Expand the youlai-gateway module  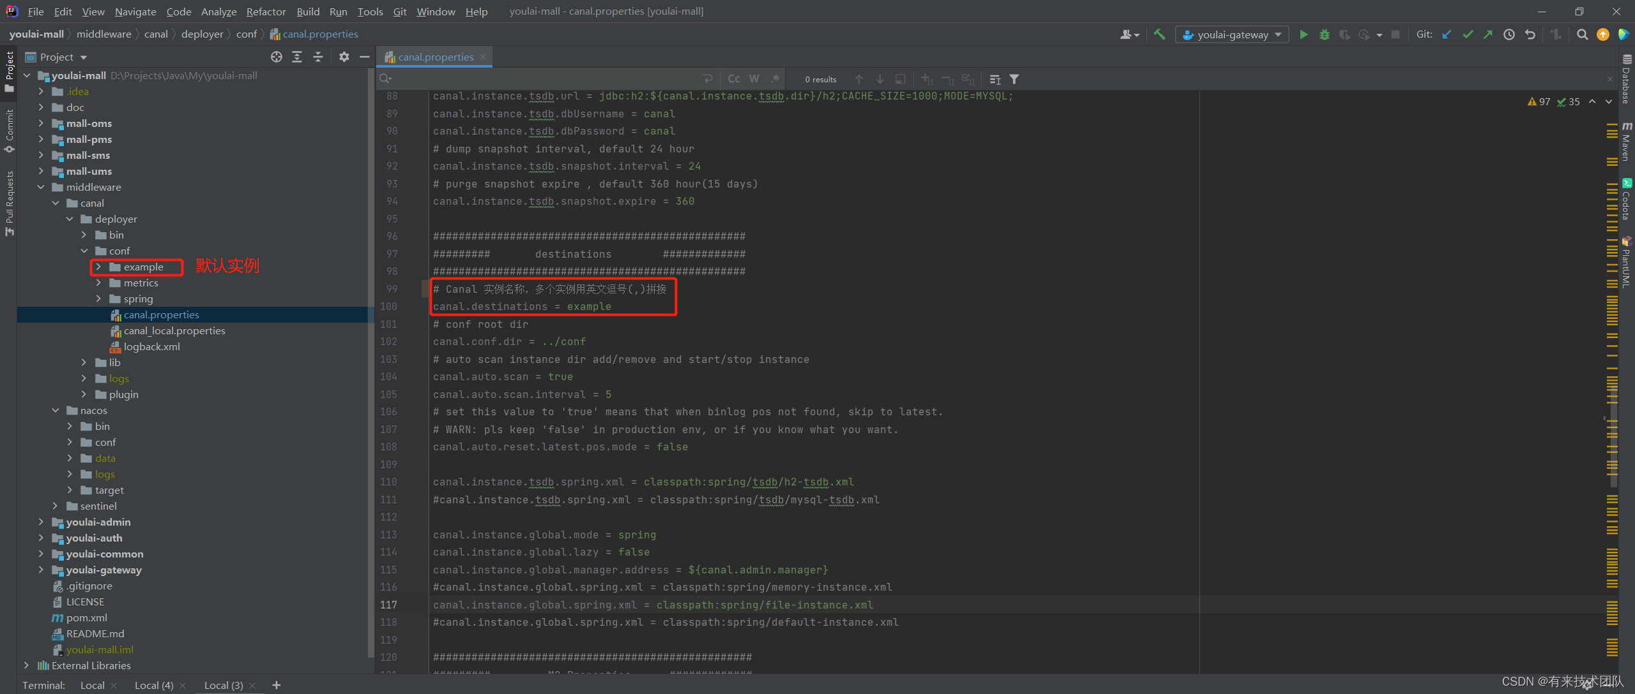(41, 570)
